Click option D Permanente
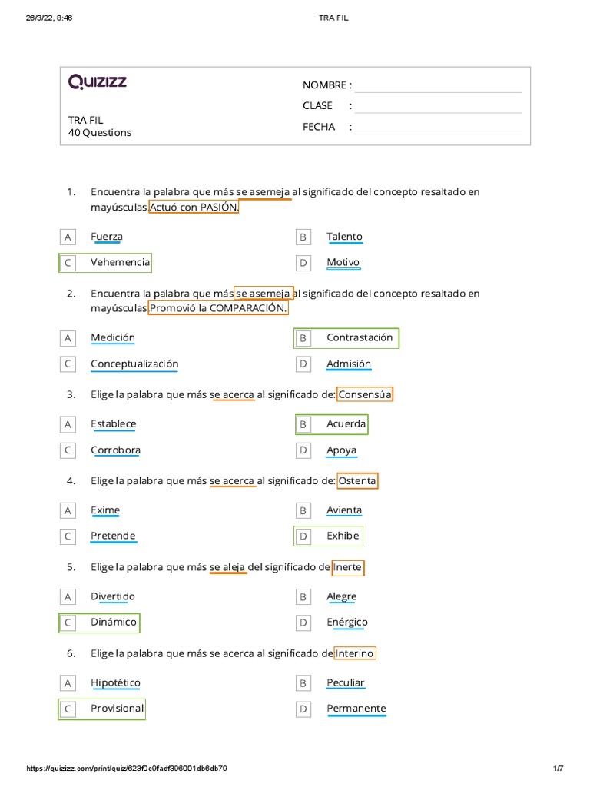The image size is (590, 787). tap(356, 709)
